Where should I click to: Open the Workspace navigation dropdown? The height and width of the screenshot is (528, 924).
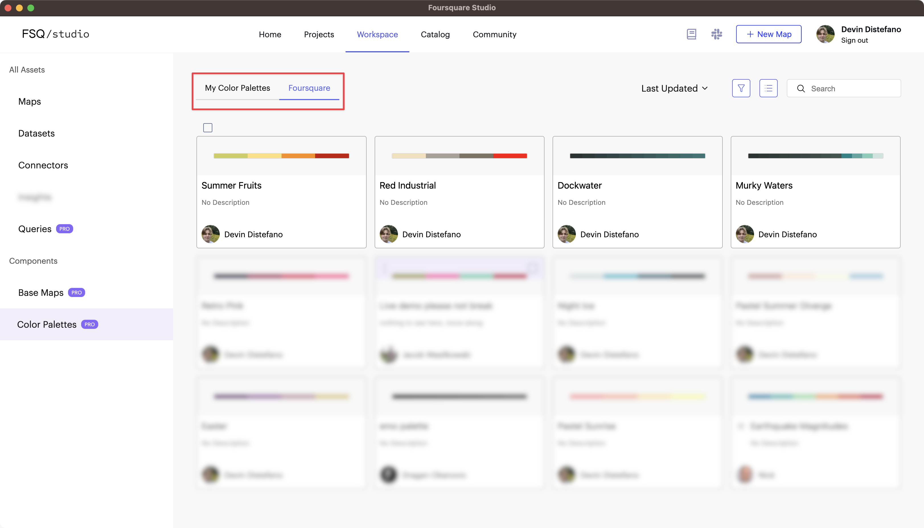(376, 34)
